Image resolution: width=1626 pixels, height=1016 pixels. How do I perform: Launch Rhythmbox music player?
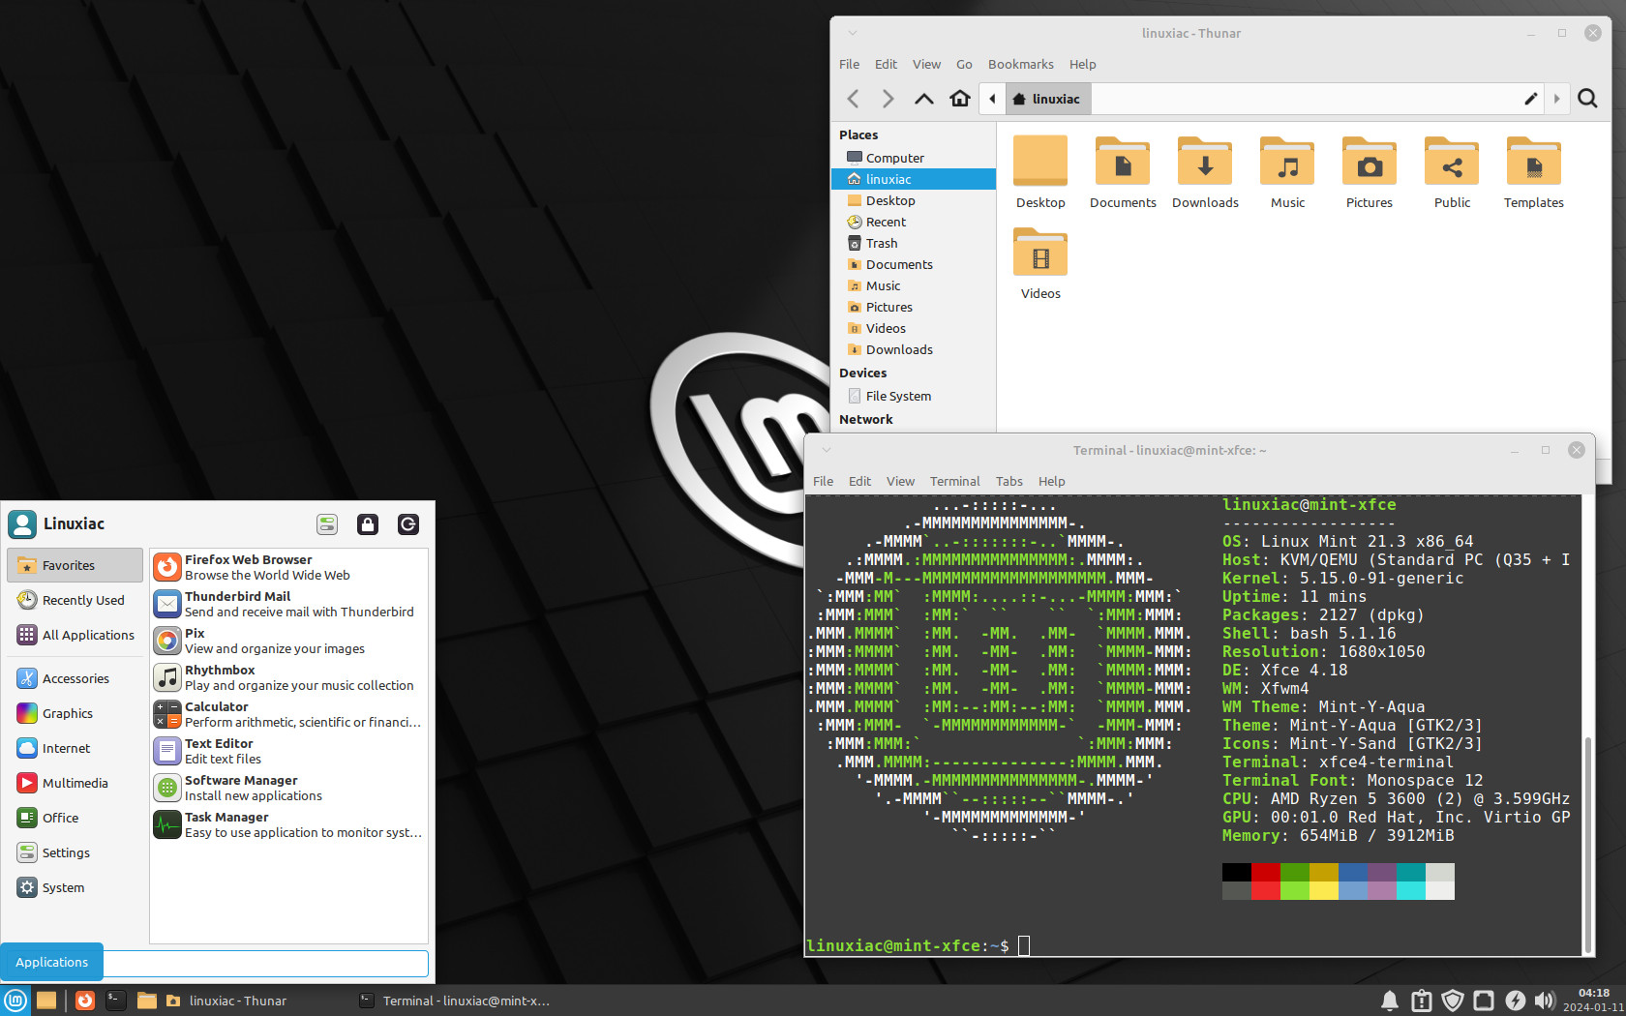tap(288, 677)
